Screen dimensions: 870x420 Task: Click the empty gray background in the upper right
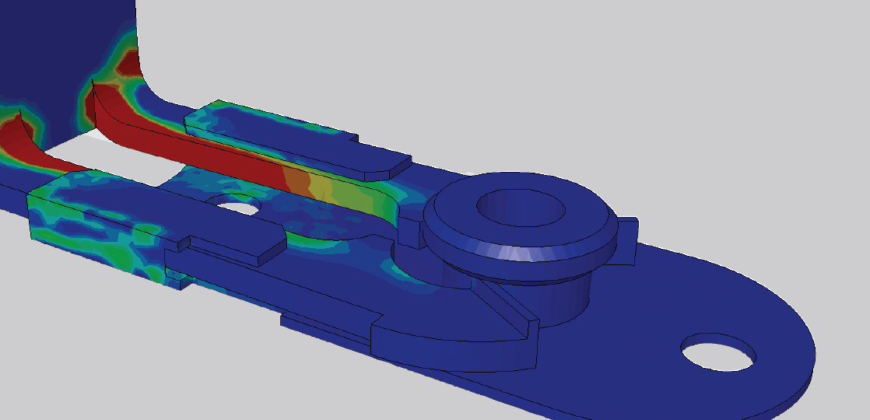pos(700,78)
